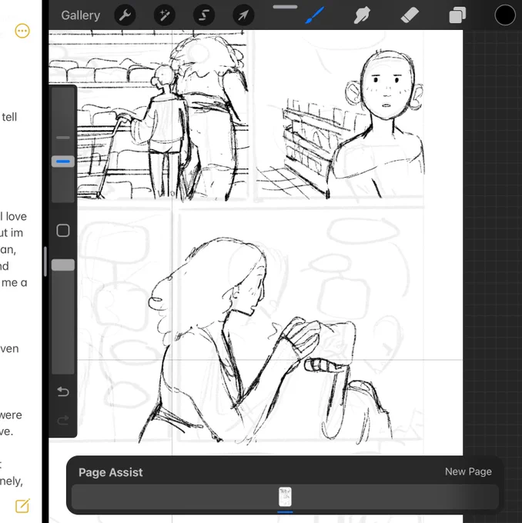The width and height of the screenshot is (522, 523).
Task: Select the Brush tool
Action: pyautogui.click(x=314, y=15)
